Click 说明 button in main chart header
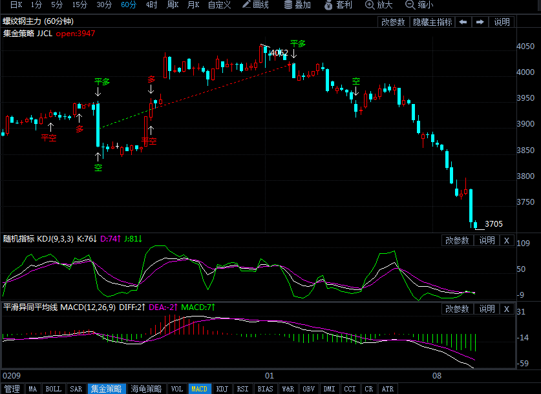Image resolution: width=541 pixels, height=394 pixels. pos(502,22)
